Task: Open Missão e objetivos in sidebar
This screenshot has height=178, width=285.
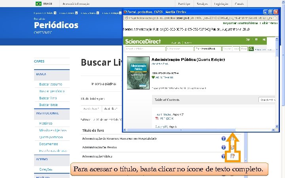Action: pos(53,130)
